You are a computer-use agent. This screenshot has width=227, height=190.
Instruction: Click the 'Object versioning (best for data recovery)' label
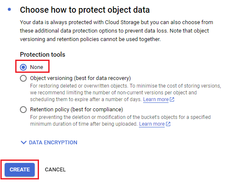80,78
